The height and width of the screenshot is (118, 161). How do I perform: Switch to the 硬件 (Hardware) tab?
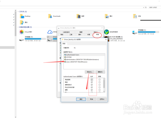80,34
